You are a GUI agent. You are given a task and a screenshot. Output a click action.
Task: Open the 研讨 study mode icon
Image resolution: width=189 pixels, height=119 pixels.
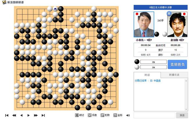coord(80,115)
